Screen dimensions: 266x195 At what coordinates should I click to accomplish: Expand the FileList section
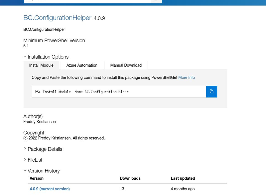(33, 160)
